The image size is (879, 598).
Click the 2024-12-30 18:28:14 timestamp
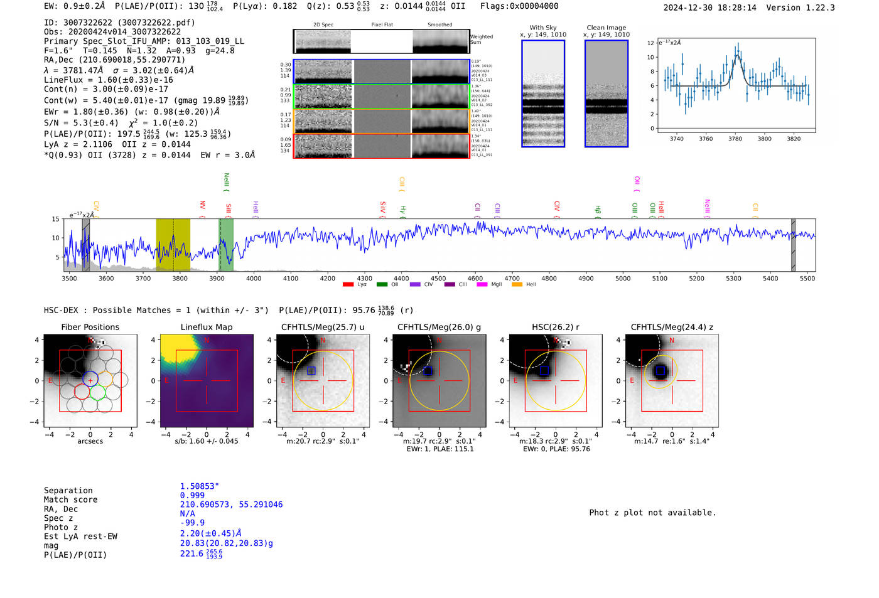710,8
